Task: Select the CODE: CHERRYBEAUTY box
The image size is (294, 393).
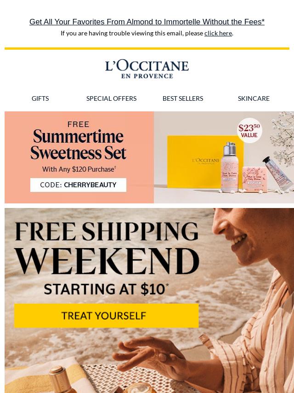Action: point(78,185)
